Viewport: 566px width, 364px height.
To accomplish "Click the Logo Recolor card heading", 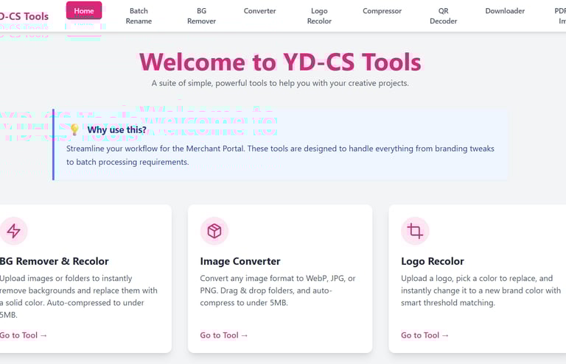I will tap(433, 261).
